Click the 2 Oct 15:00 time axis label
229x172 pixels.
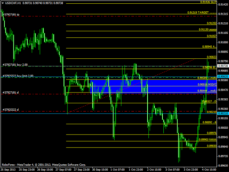154,170
